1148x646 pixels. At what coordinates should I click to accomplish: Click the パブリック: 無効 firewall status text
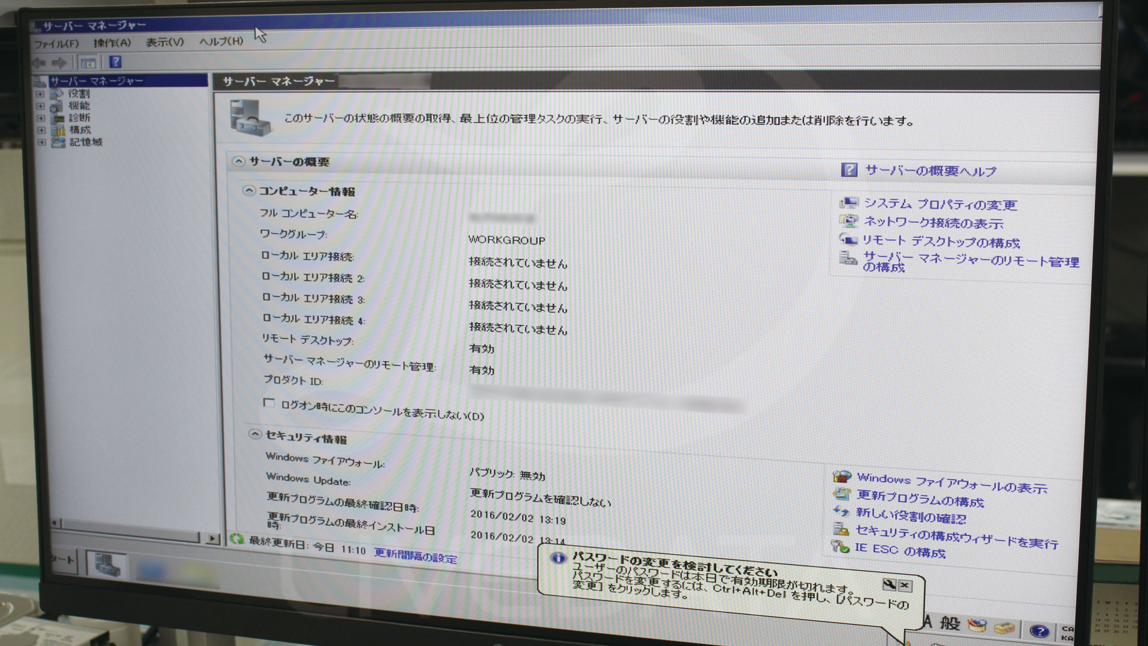click(507, 474)
